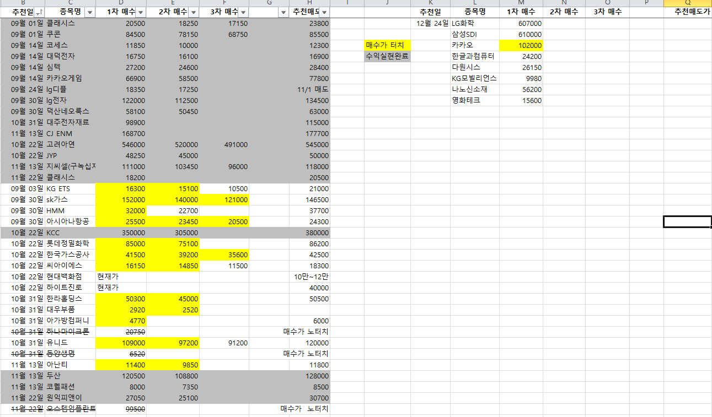The height and width of the screenshot is (417, 712).
Task: Click the yellow 35600 cell
Action: tap(223, 254)
